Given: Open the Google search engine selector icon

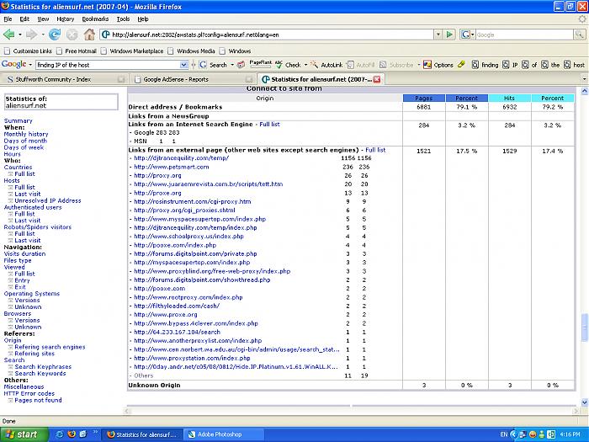Looking at the screenshot, I should [x=467, y=35].
